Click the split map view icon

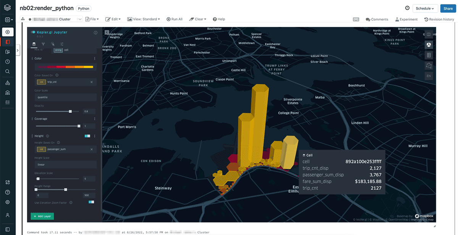[x=429, y=35]
